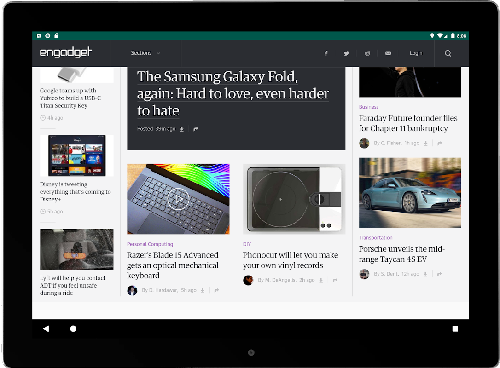500x368 pixels.
Task: Select the Personal Computing category label
Action: [x=150, y=244]
